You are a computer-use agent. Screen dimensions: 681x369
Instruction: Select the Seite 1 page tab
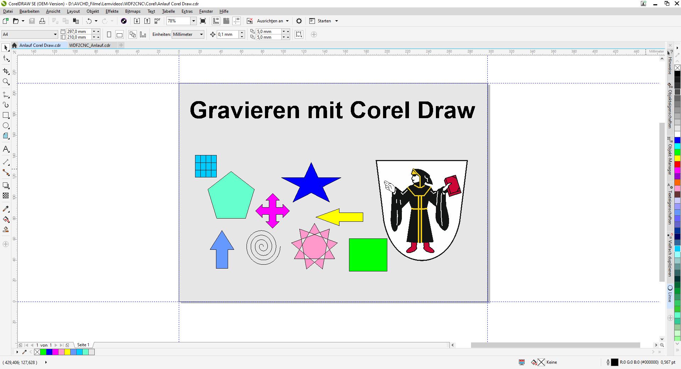83,345
